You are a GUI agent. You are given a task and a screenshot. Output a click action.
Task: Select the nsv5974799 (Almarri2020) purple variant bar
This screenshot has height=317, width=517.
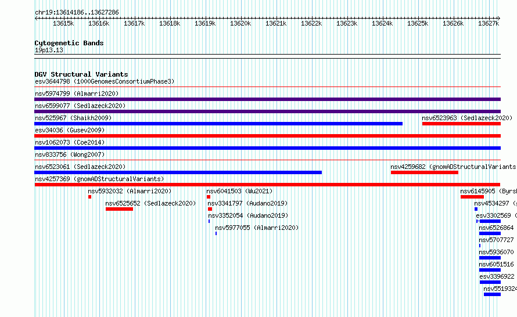(267, 99)
